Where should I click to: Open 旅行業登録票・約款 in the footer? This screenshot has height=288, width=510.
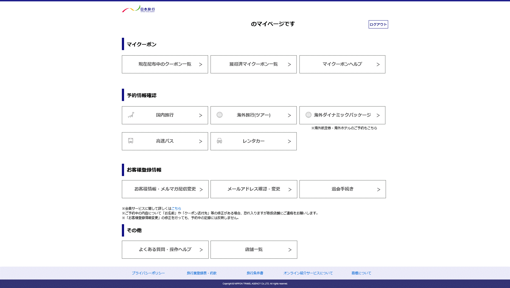click(201, 273)
